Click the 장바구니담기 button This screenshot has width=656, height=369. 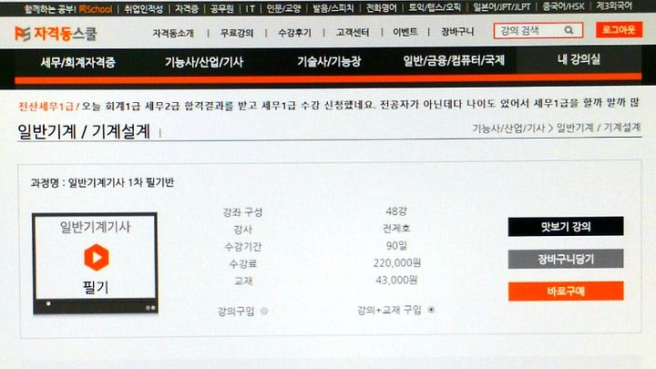(566, 259)
